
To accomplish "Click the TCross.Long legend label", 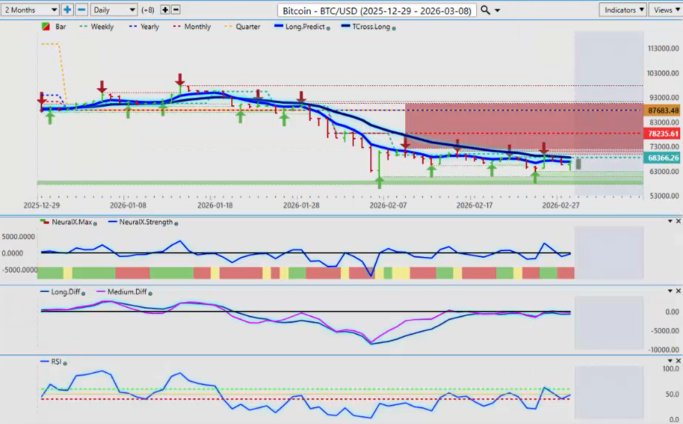I will (x=366, y=27).
